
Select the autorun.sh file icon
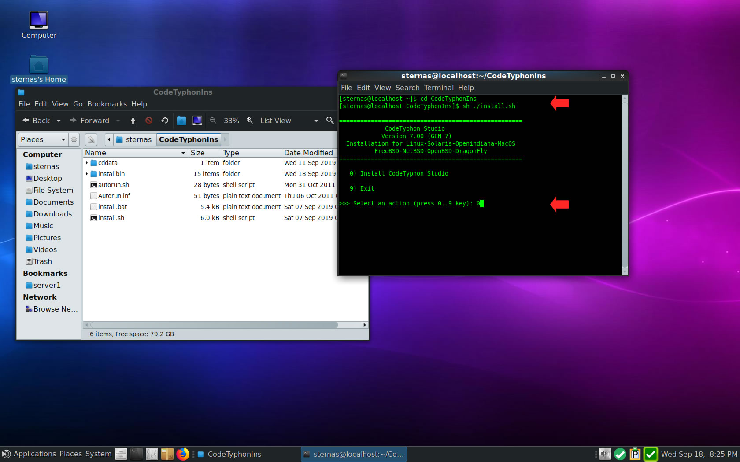tap(94, 185)
